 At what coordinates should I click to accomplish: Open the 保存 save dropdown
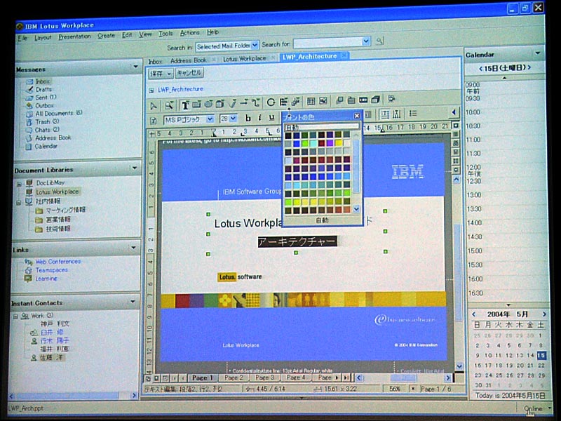click(x=169, y=74)
